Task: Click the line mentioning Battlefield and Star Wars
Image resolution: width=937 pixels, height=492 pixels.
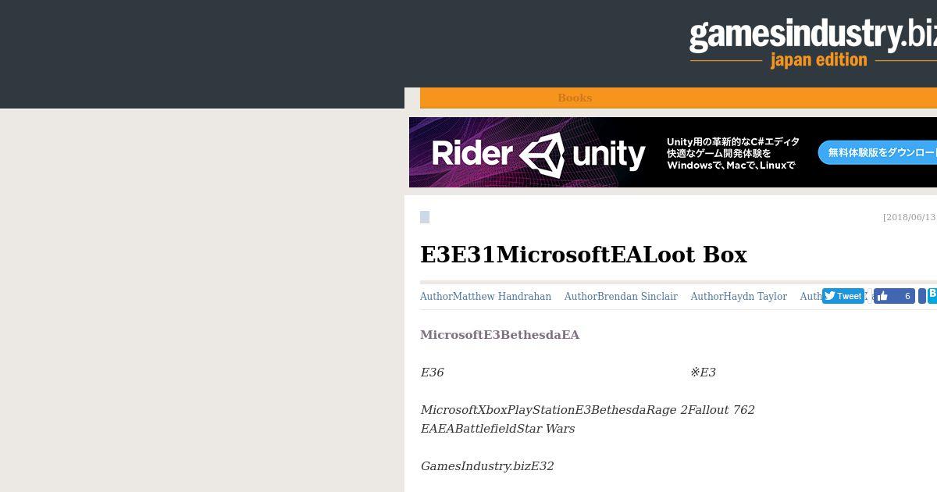Action: [497, 429]
